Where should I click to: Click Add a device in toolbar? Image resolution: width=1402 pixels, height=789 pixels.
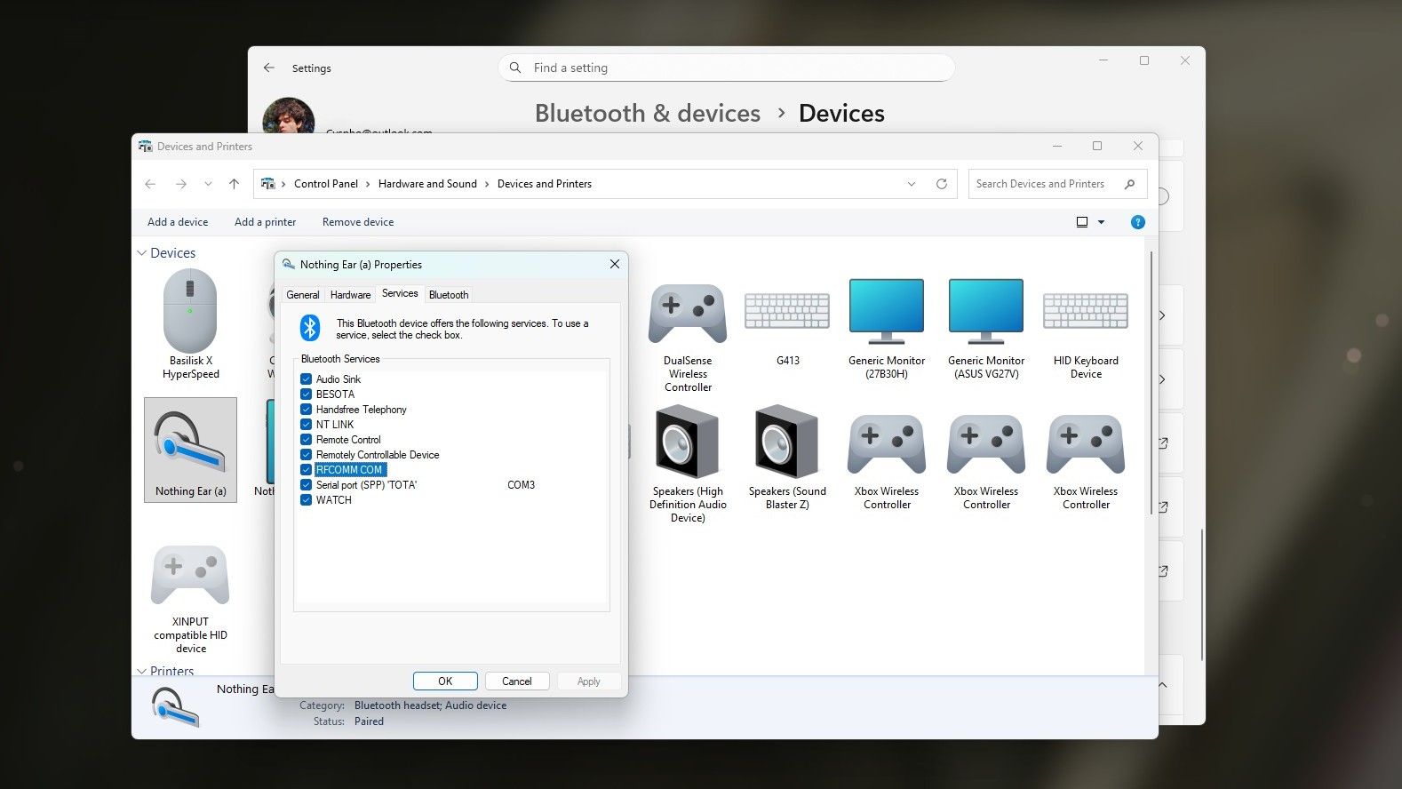click(178, 222)
